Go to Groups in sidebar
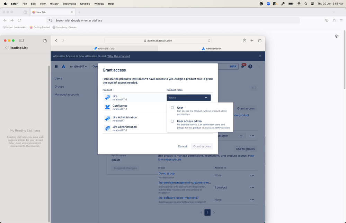 pos(59,86)
